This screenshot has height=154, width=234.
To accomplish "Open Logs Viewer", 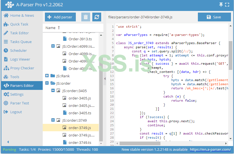I will point(22,59).
